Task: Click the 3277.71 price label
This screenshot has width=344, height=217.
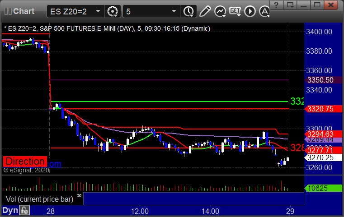Action: coord(323,150)
